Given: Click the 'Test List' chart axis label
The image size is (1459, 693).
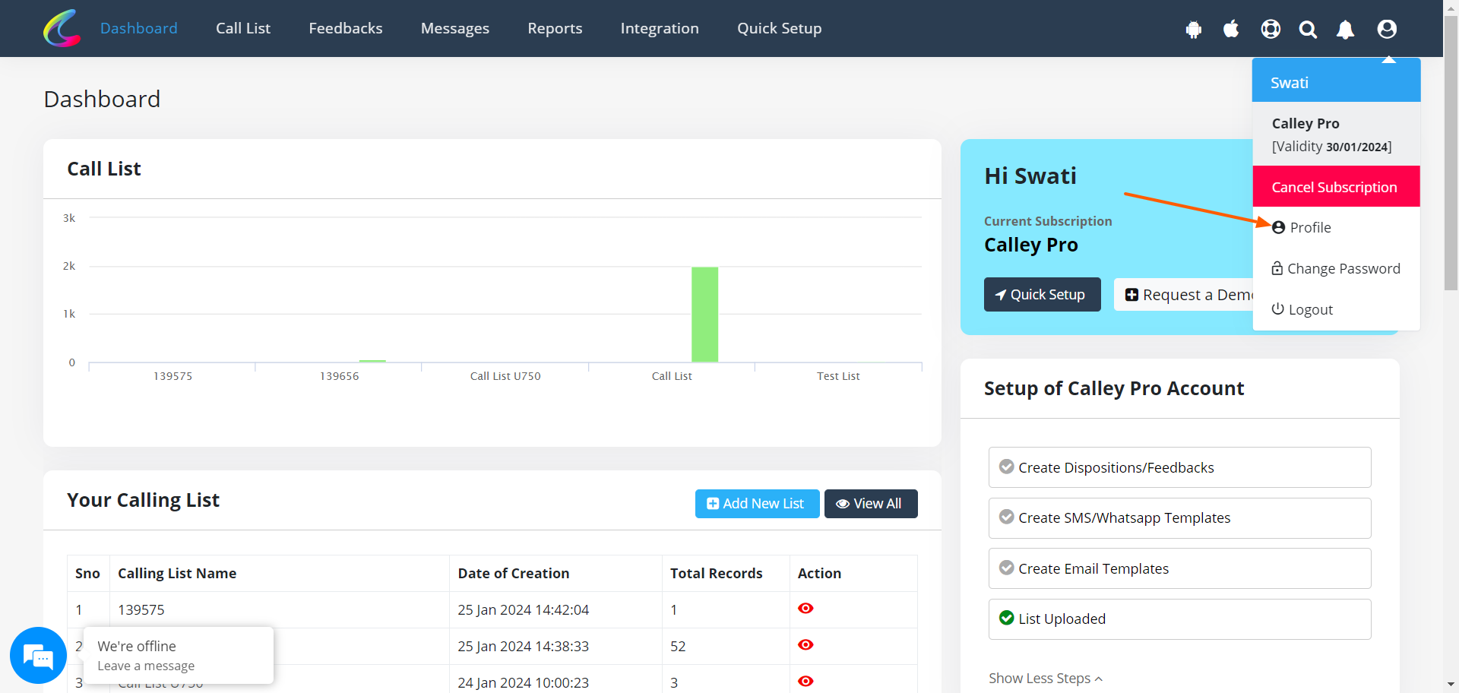Looking at the screenshot, I should tap(838, 376).
